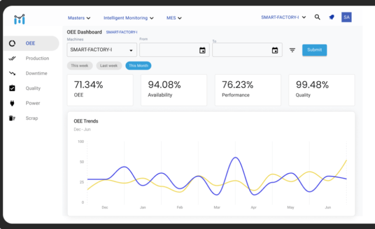Open the Machines SMART-FACTORY-I combo box
This screenshot has width=375, height=229.
click(x=102, y=50)
